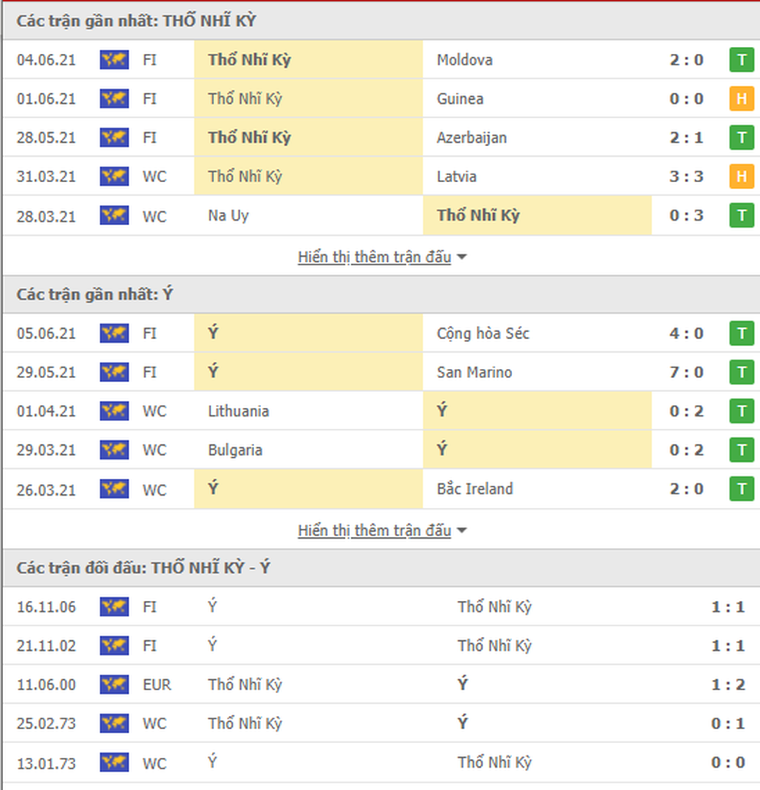
Task: Click green T badge for Cộng hòa Séc match
Action: tap(741, 334)
